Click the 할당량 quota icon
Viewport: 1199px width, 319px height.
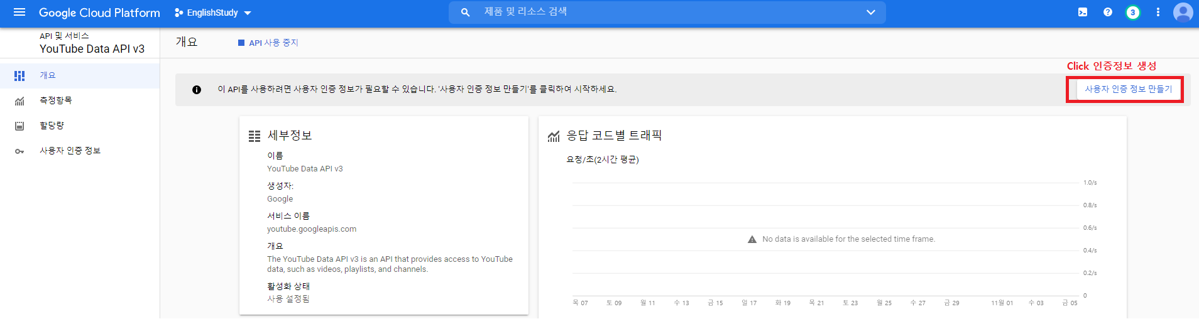coord(19,126)
